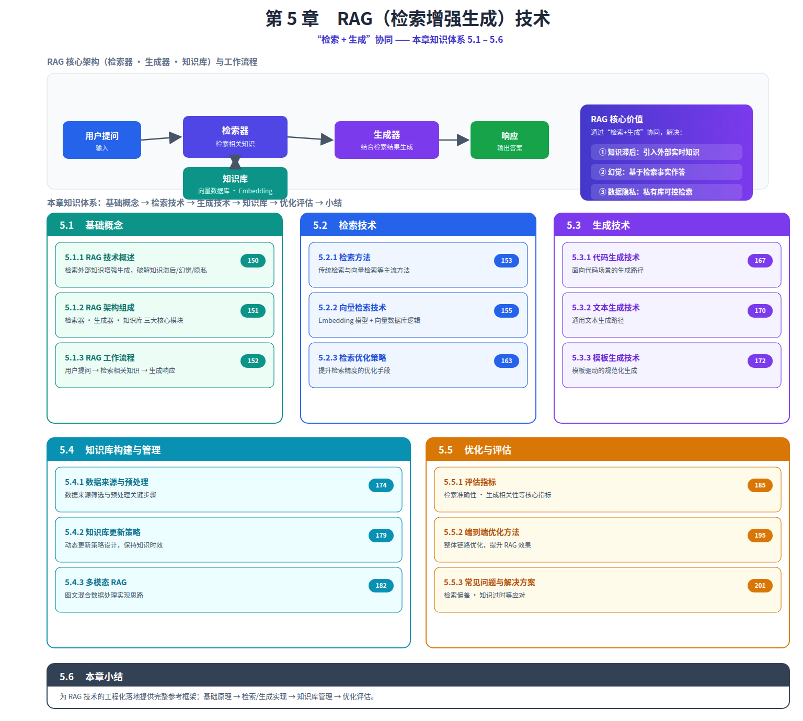
Task: Click the page badge 174
Action: [381, 485]
